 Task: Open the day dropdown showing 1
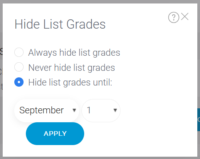(x=101, y=111)
